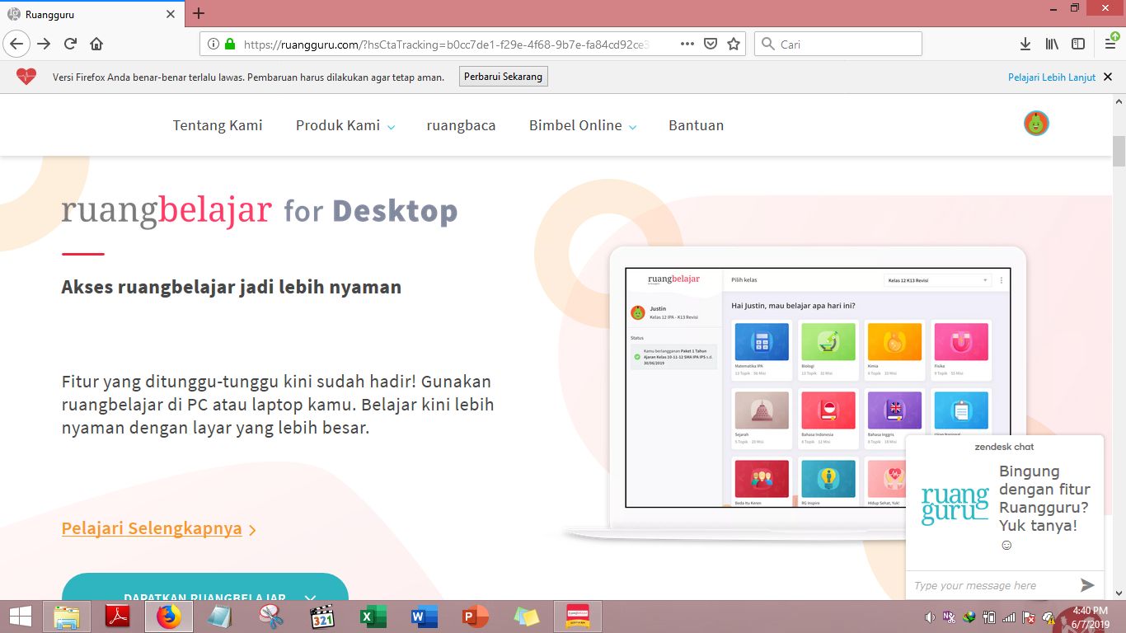Open a new browser tab
1126x633 pixels.
199,13
